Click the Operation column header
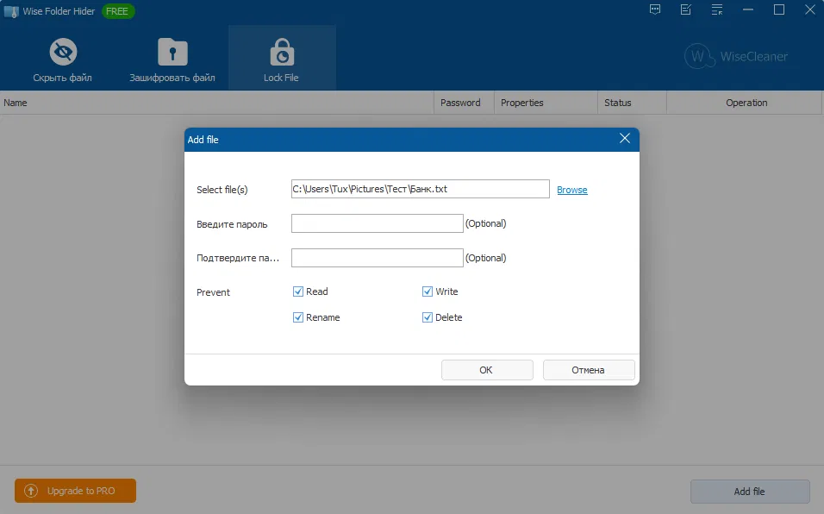This screenshot has width=824, height=514. (744, 103)
